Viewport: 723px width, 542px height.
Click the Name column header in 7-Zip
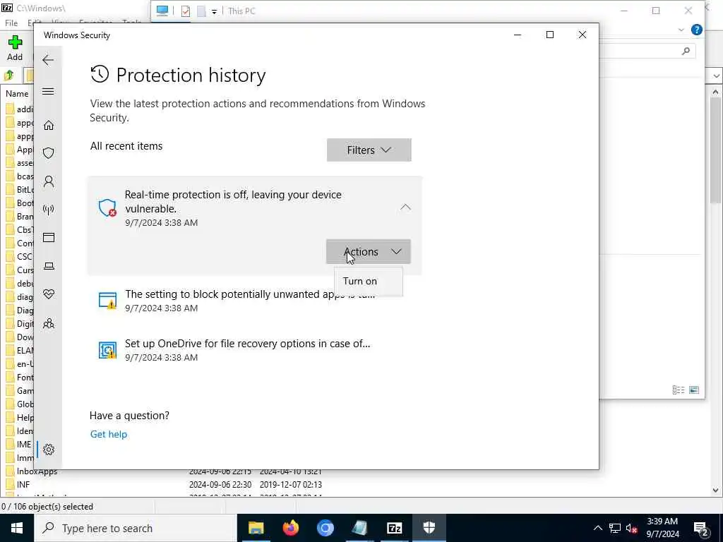tap(17, 94)
